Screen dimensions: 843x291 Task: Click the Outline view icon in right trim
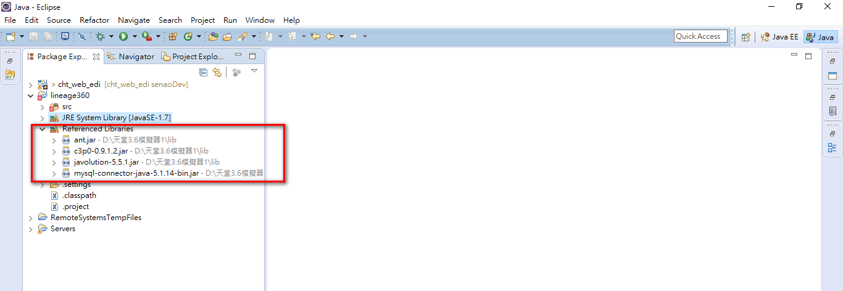pyautogui.click(x=833, y=147)
